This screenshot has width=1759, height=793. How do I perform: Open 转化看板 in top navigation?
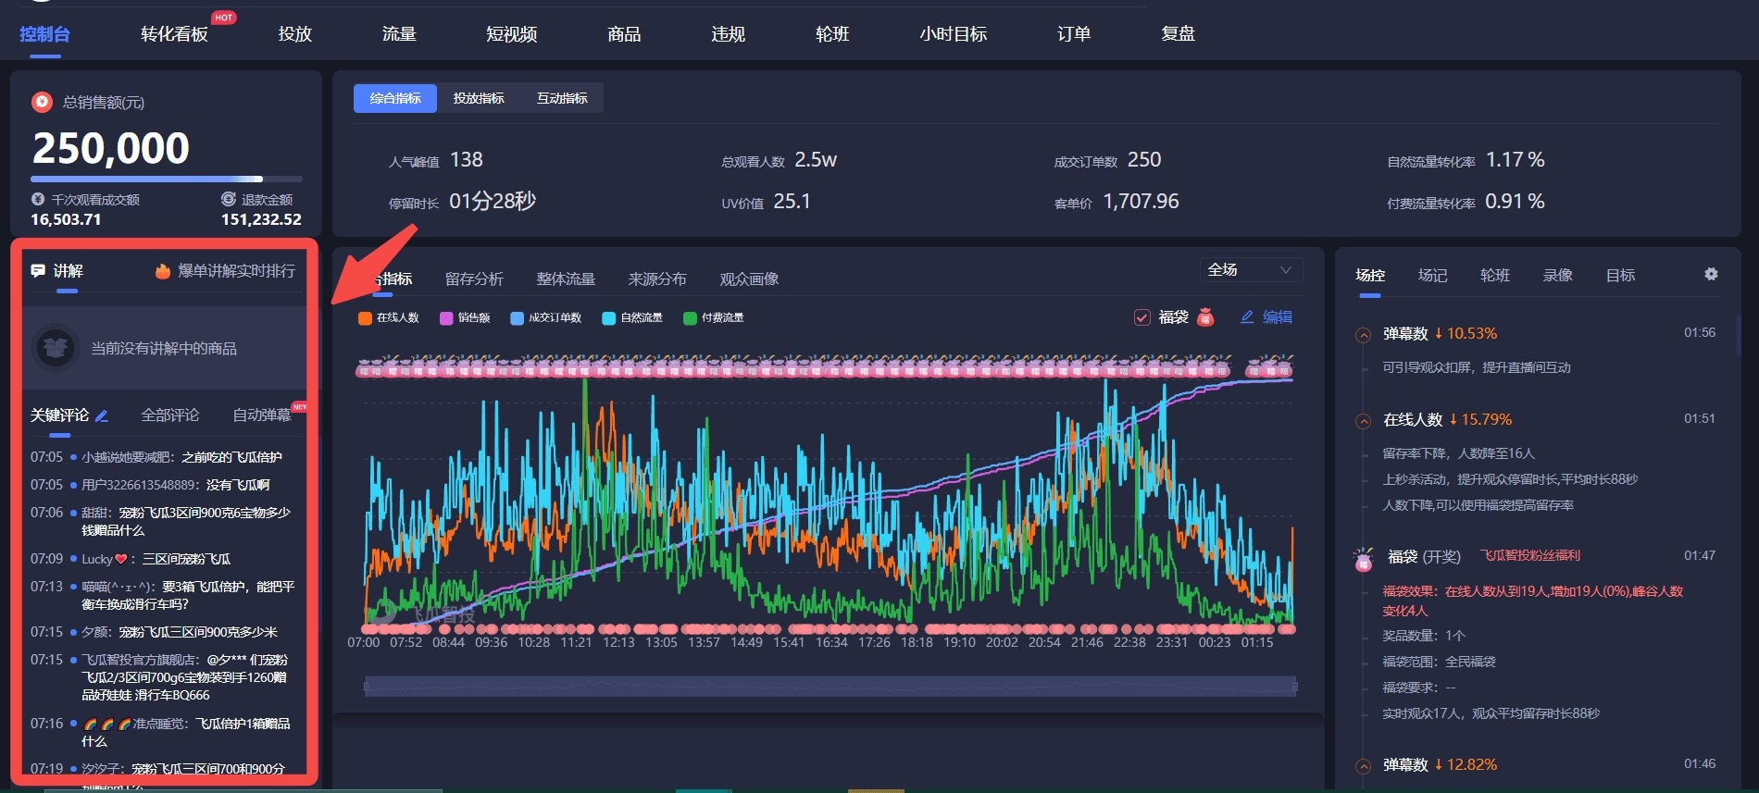[174, 34]
